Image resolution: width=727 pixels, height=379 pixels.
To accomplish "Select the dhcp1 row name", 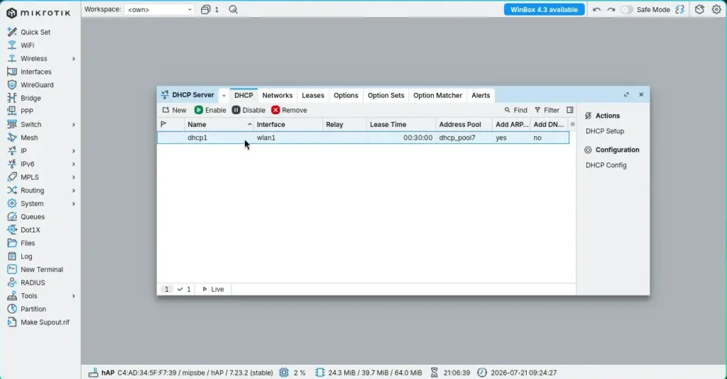I will [197, 138].
